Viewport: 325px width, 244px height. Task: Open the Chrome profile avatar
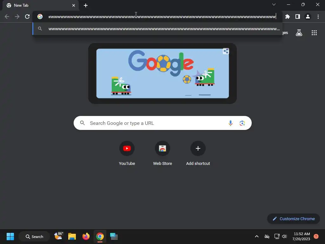[308, 17]
